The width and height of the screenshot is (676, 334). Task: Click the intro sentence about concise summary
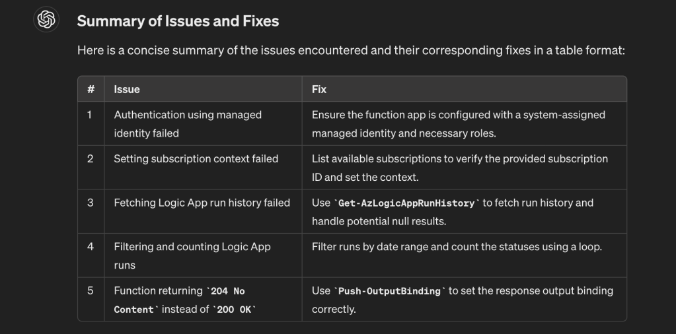click(x=351, y=50)
